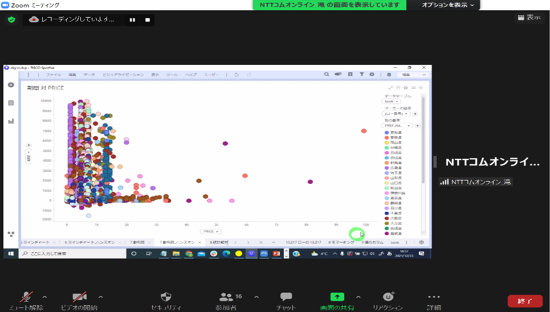Open the Spotfire data canvas icon at sidebar bottom
Image resolution: width=550 pixels, height=312 pixels.
tap(11, 234)
